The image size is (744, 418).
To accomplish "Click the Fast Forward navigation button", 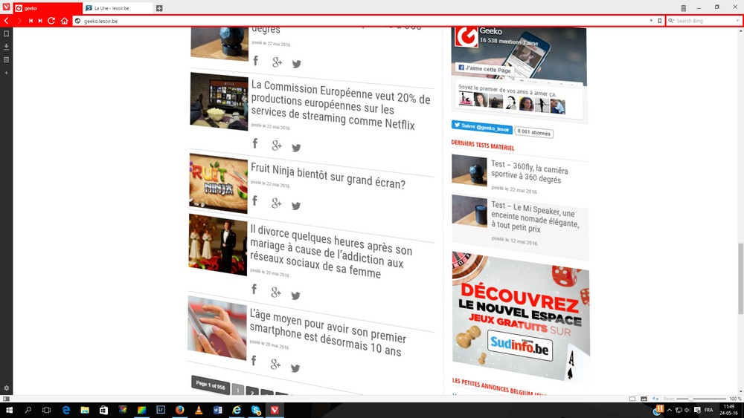I will click(40, 21).
